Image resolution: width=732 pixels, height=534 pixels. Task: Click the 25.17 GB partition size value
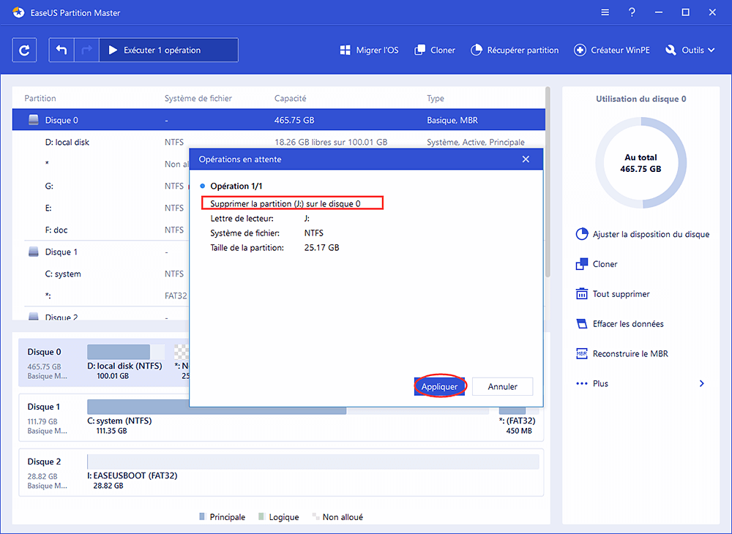pyautogui.click(x=321, y=248)
